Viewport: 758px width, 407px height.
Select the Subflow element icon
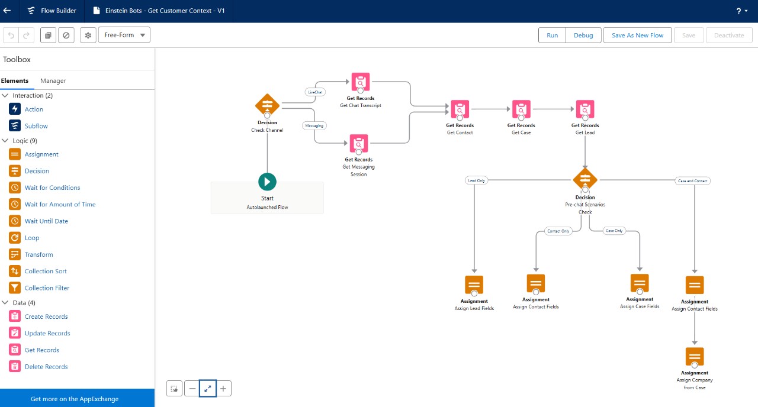(15, 125)
